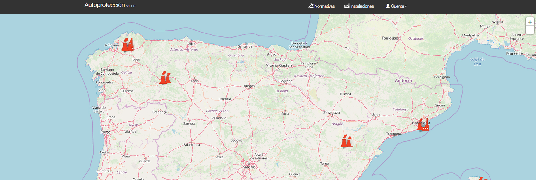Click the factory marker near A Coruña
The height and width of the screenshot is (180, 536).
[127, 45]
